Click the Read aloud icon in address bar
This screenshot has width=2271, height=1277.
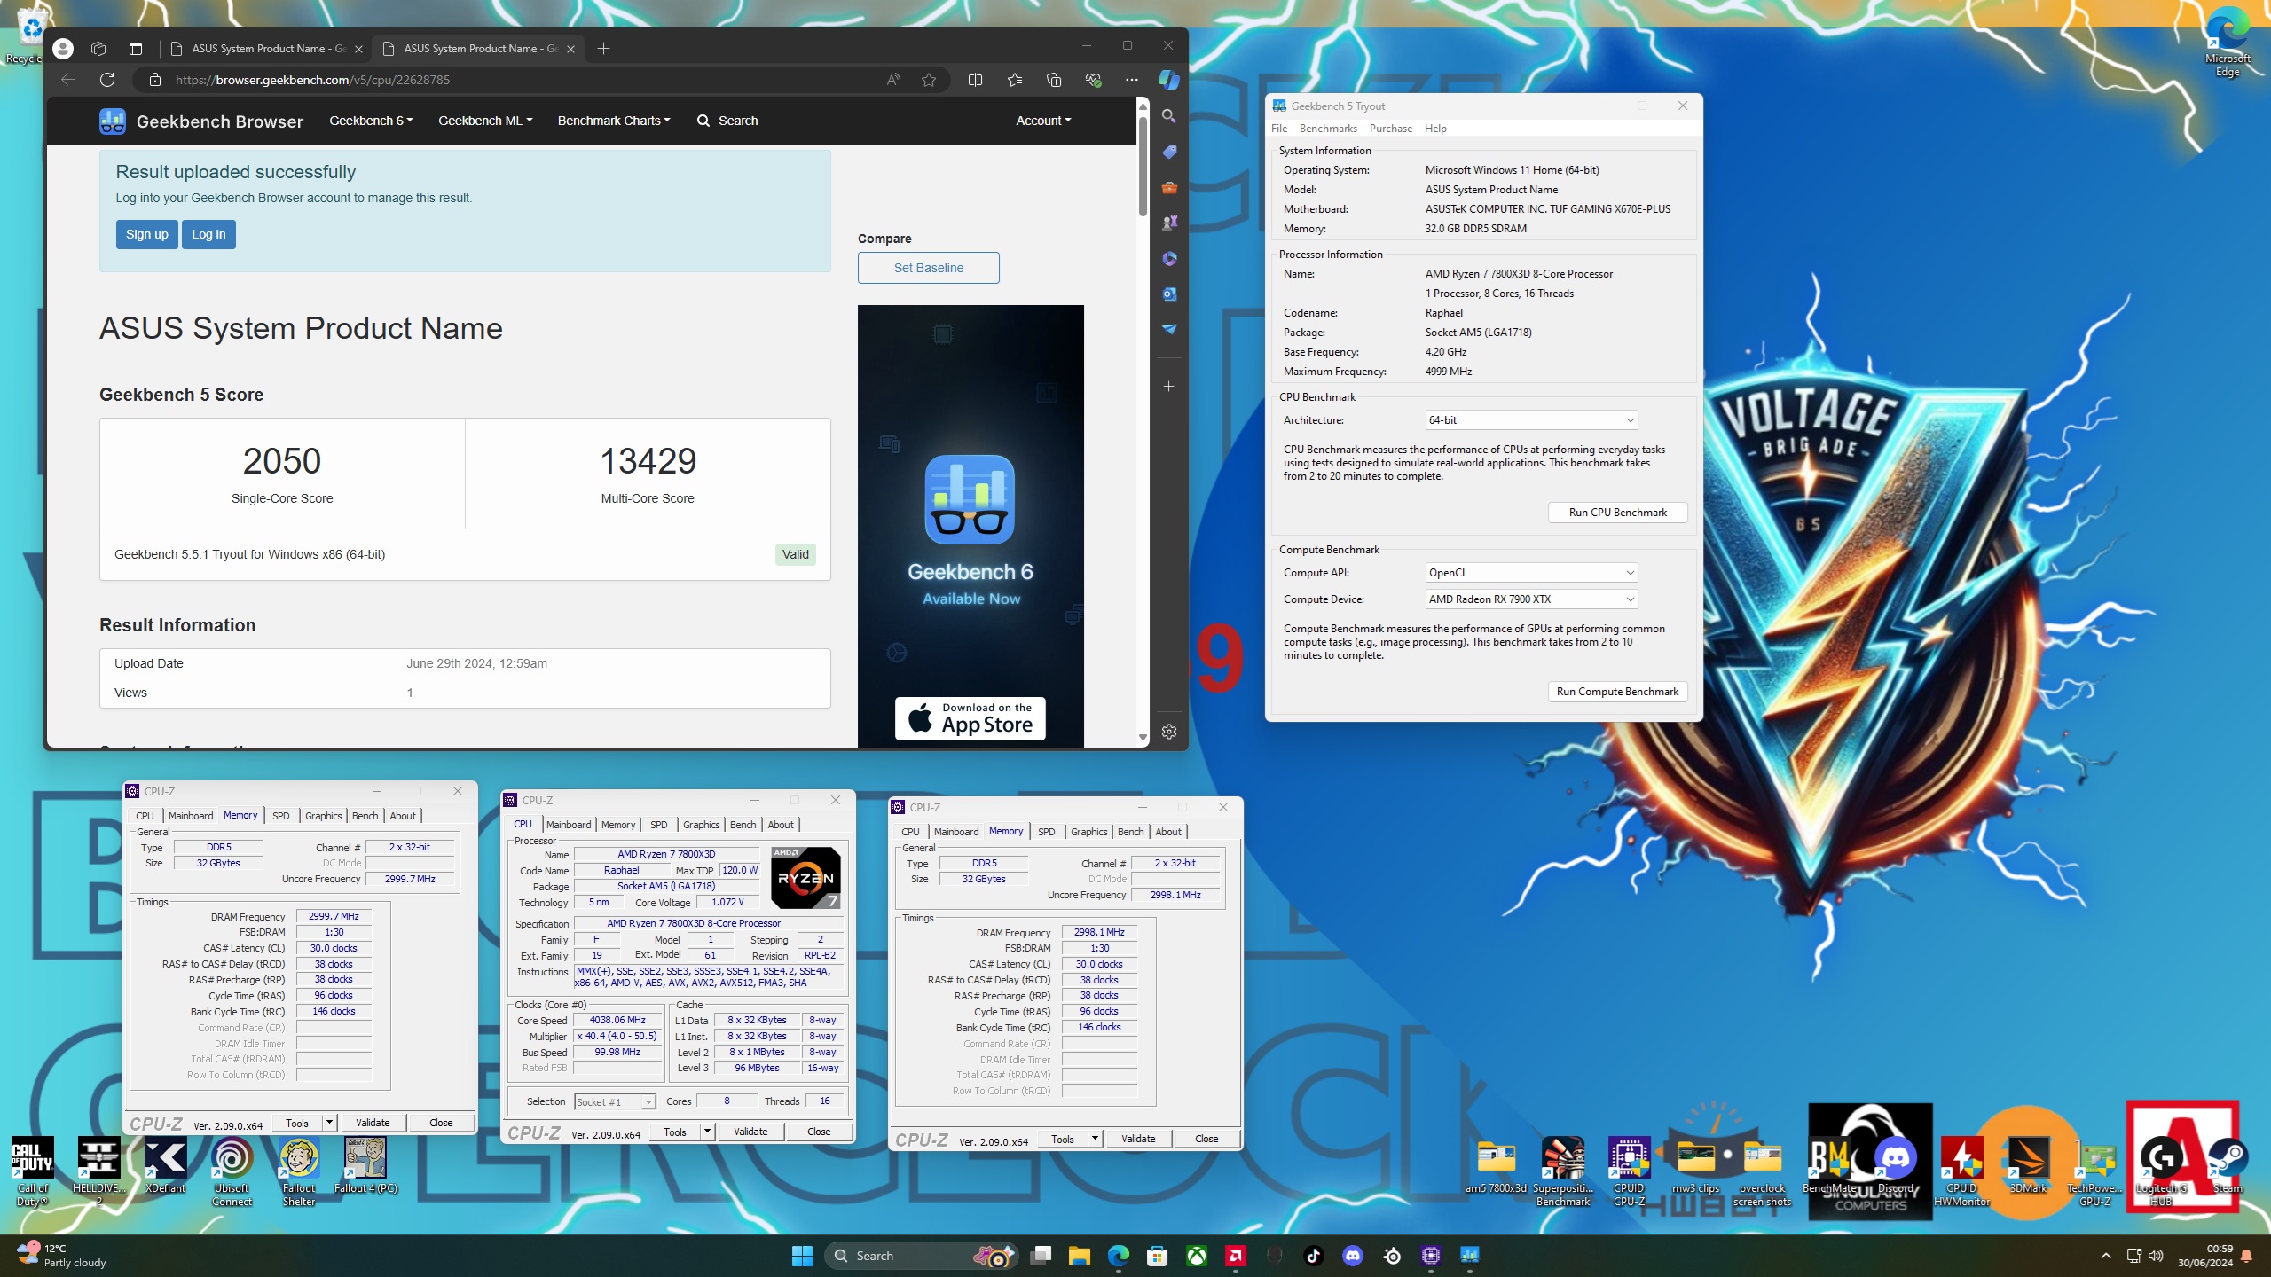(893, 80)
